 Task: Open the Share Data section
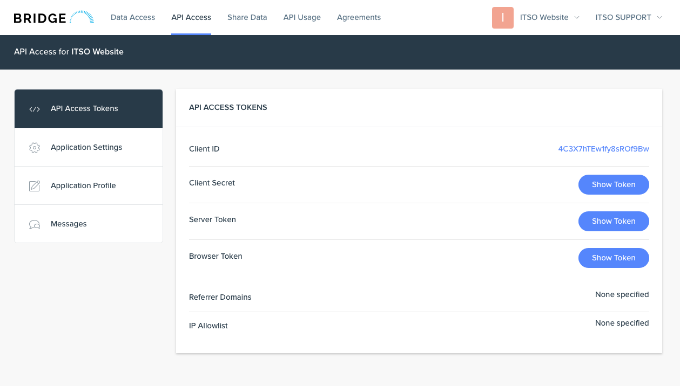coord(247,17)
